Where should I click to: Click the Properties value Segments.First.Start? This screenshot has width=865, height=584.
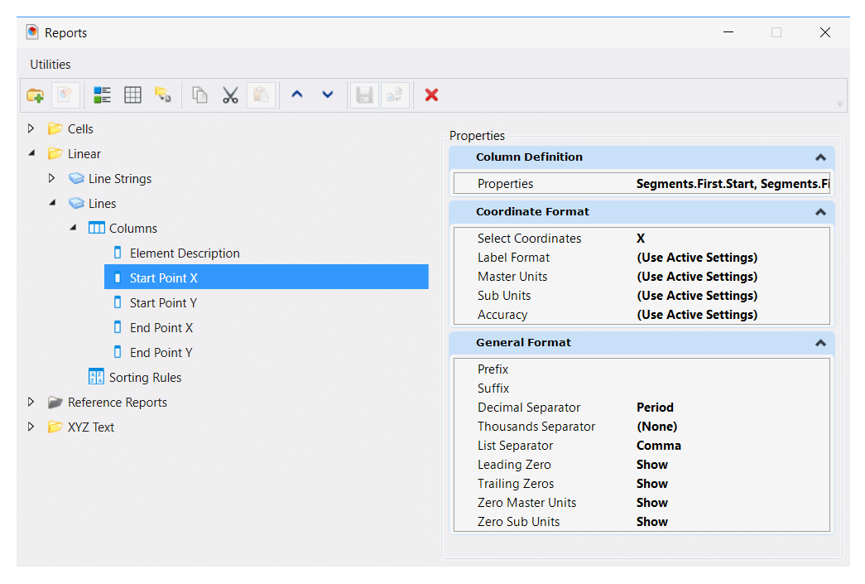[x=733, y=184]
